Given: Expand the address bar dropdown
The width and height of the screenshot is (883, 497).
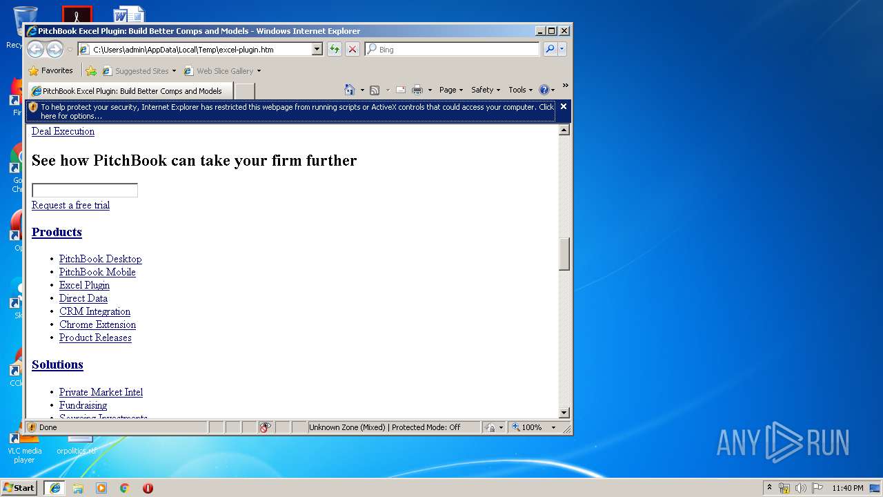Looking at the screenshot, I should [x=317, y=49].
